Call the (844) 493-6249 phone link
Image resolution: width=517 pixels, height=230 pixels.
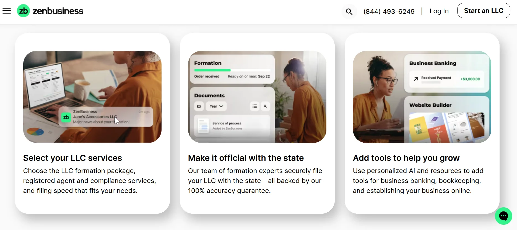tap(389, 11)
